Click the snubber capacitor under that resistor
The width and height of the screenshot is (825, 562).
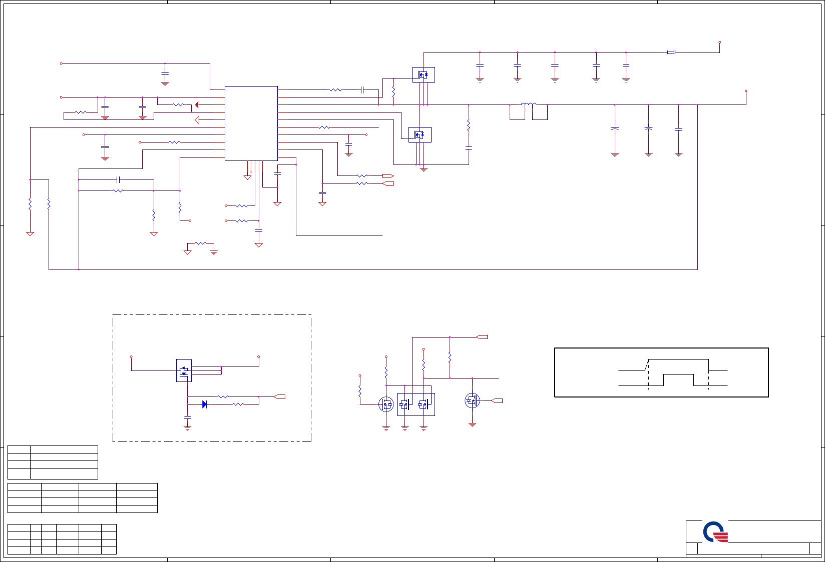coord(469,148)
